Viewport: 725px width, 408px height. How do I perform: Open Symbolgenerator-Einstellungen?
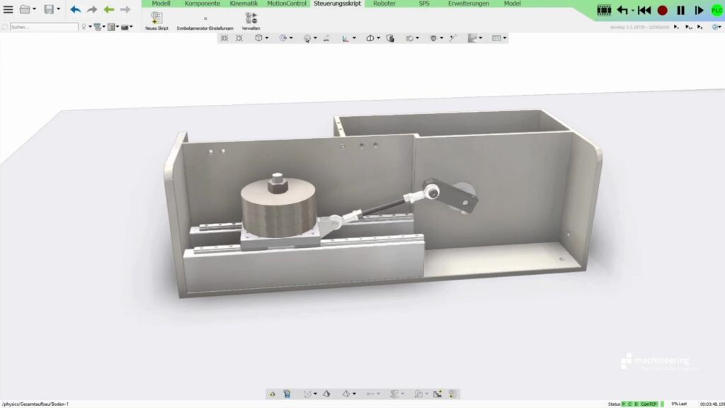coord(205,19)
